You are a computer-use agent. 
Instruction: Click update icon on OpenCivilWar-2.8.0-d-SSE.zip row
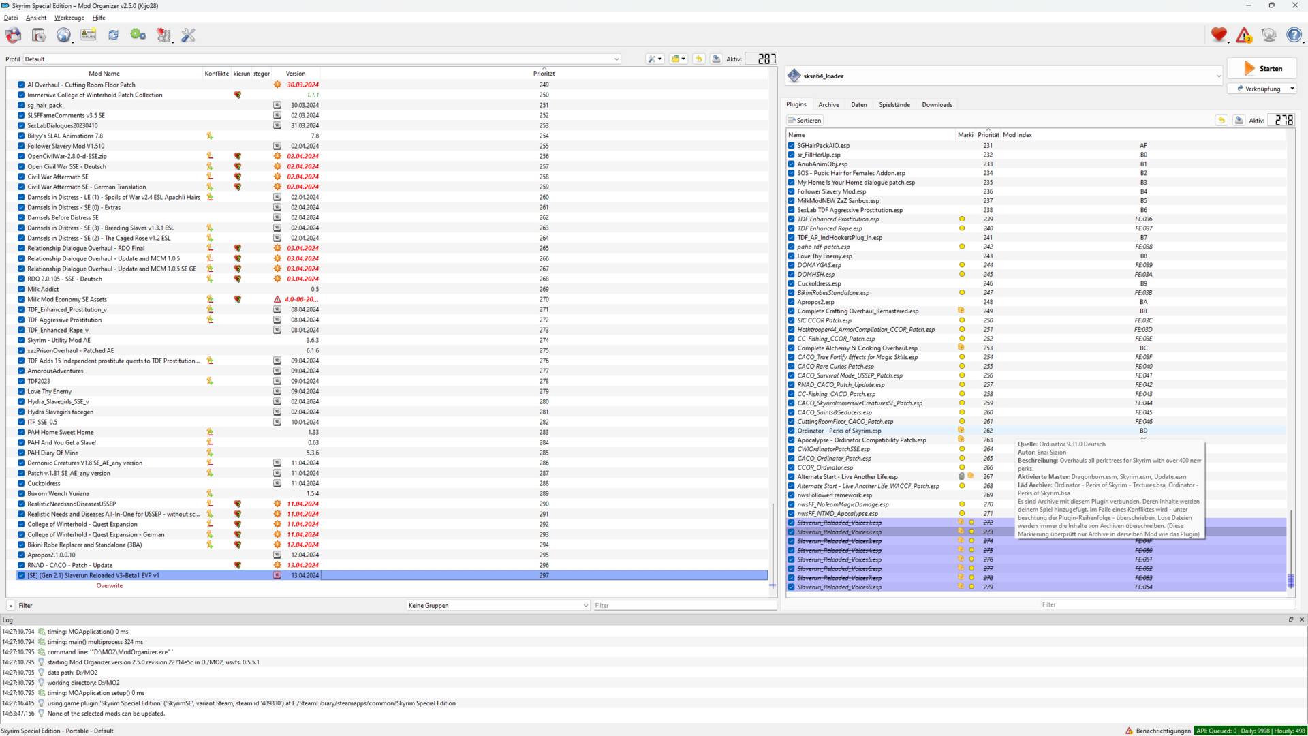(x=277, y=156)
